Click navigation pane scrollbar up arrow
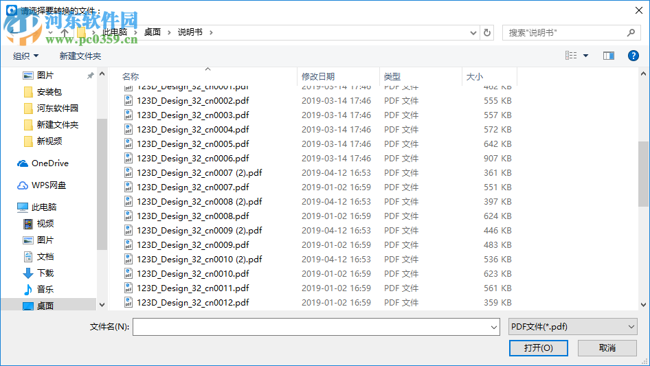The width and height of the screenshot is (650, 366). click(102, 73)
